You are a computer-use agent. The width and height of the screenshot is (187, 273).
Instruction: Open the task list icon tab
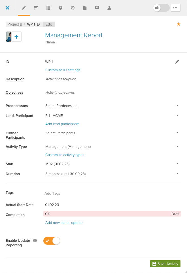48,8
